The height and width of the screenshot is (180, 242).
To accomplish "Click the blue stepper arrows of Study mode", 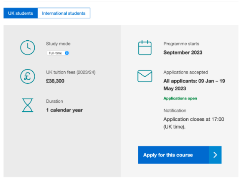I will 67,53.
